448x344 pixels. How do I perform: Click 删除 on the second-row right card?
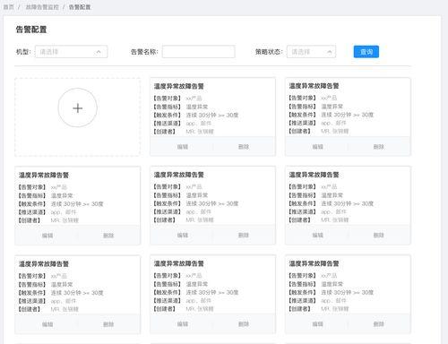(378, 235)
